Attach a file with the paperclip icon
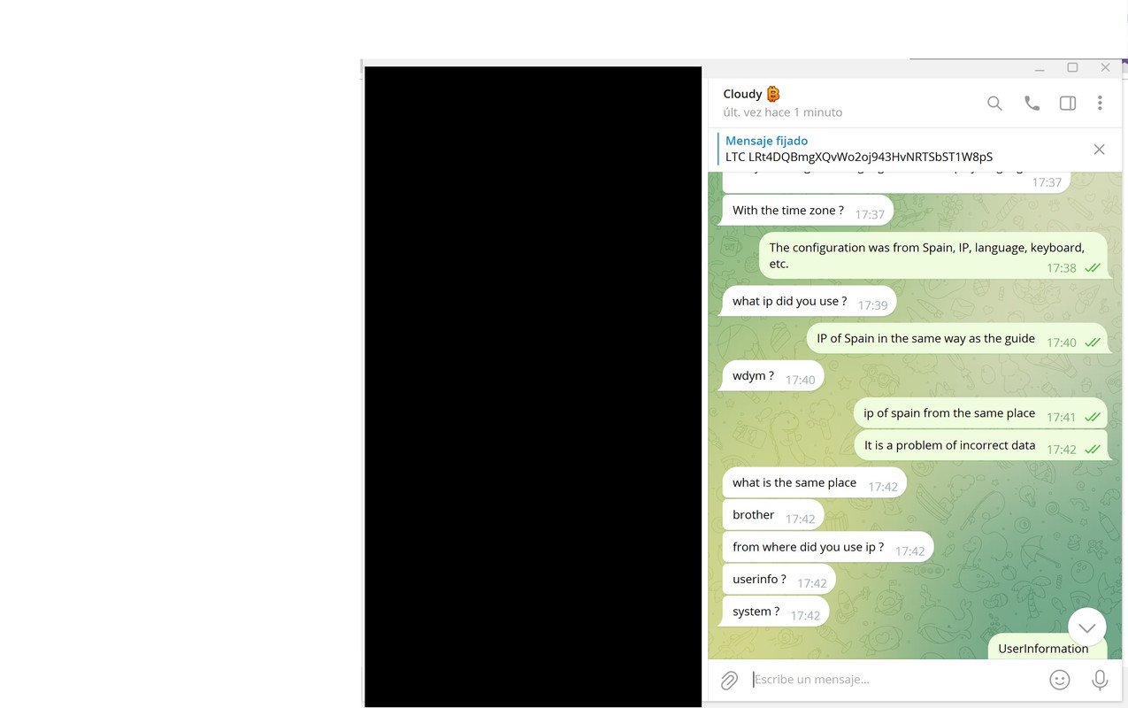Screen dimensions: 1128x708 (729, 680)
